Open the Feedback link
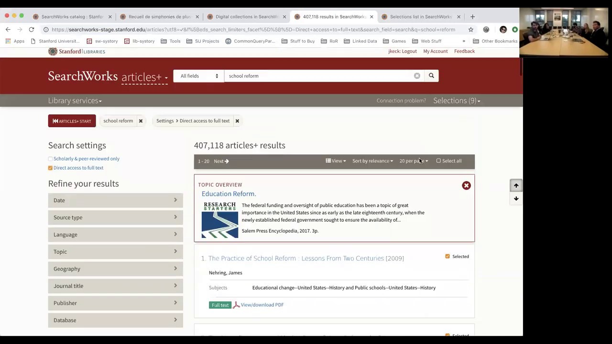 click(x=464, y=51)
